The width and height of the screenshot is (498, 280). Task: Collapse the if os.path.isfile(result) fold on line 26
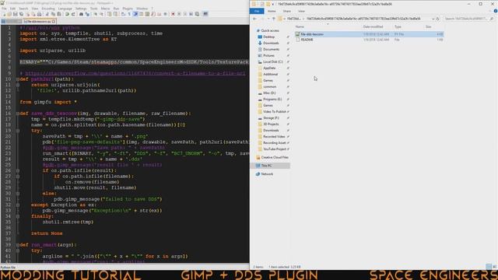pyautogui.click(x=18, y=170)
